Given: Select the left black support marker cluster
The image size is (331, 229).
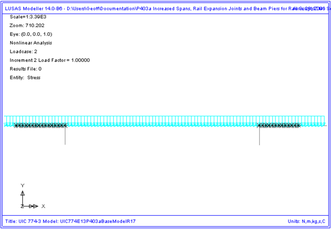Looking at the screenshot, I should [40, 126].
